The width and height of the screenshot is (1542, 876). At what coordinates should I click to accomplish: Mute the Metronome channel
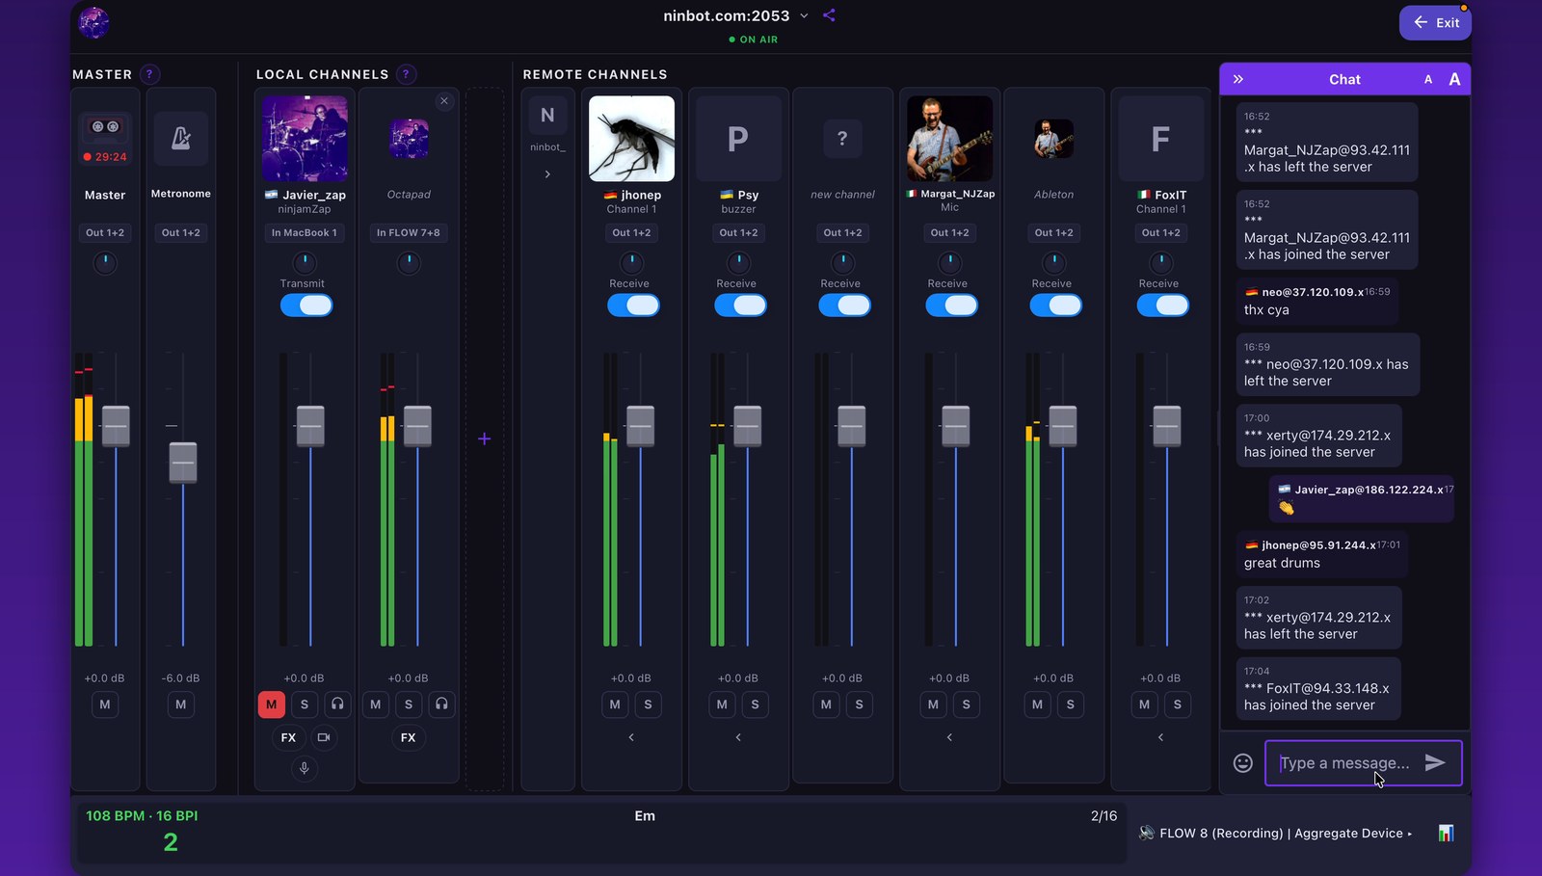(181, 704)
